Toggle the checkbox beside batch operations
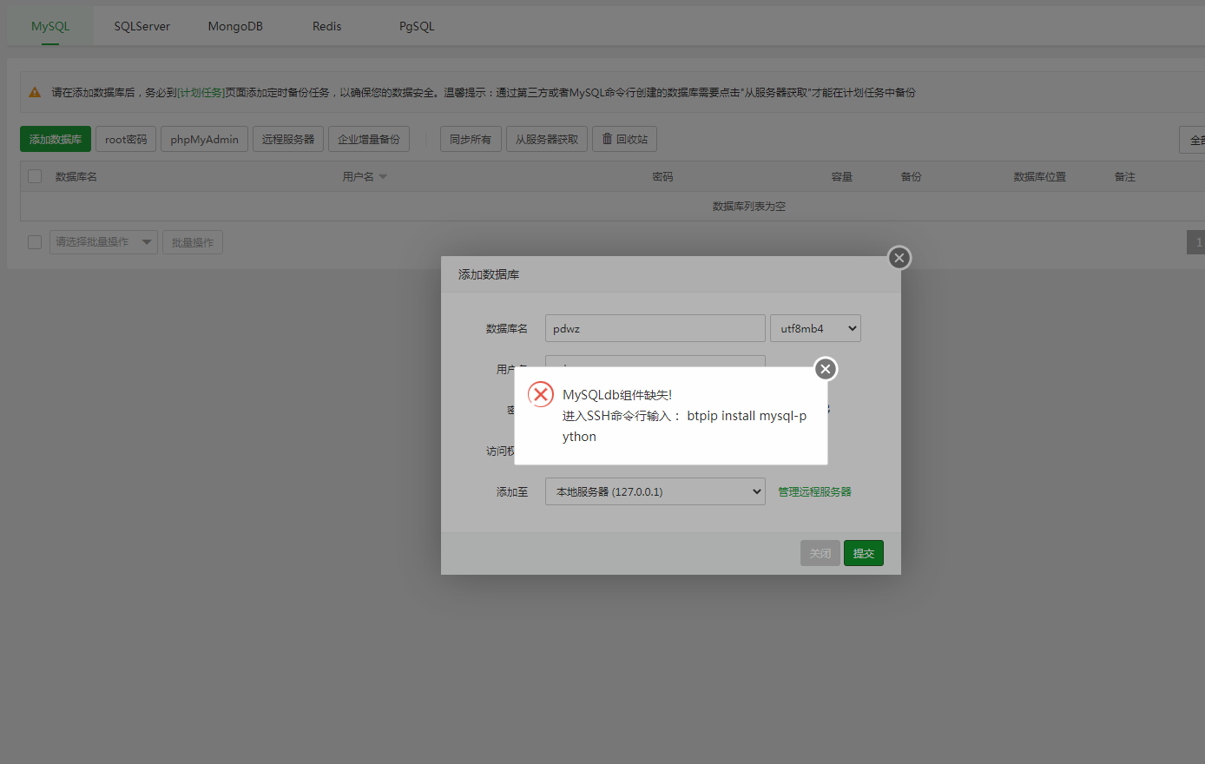The image size is (1205, 764). pos(35,242)
